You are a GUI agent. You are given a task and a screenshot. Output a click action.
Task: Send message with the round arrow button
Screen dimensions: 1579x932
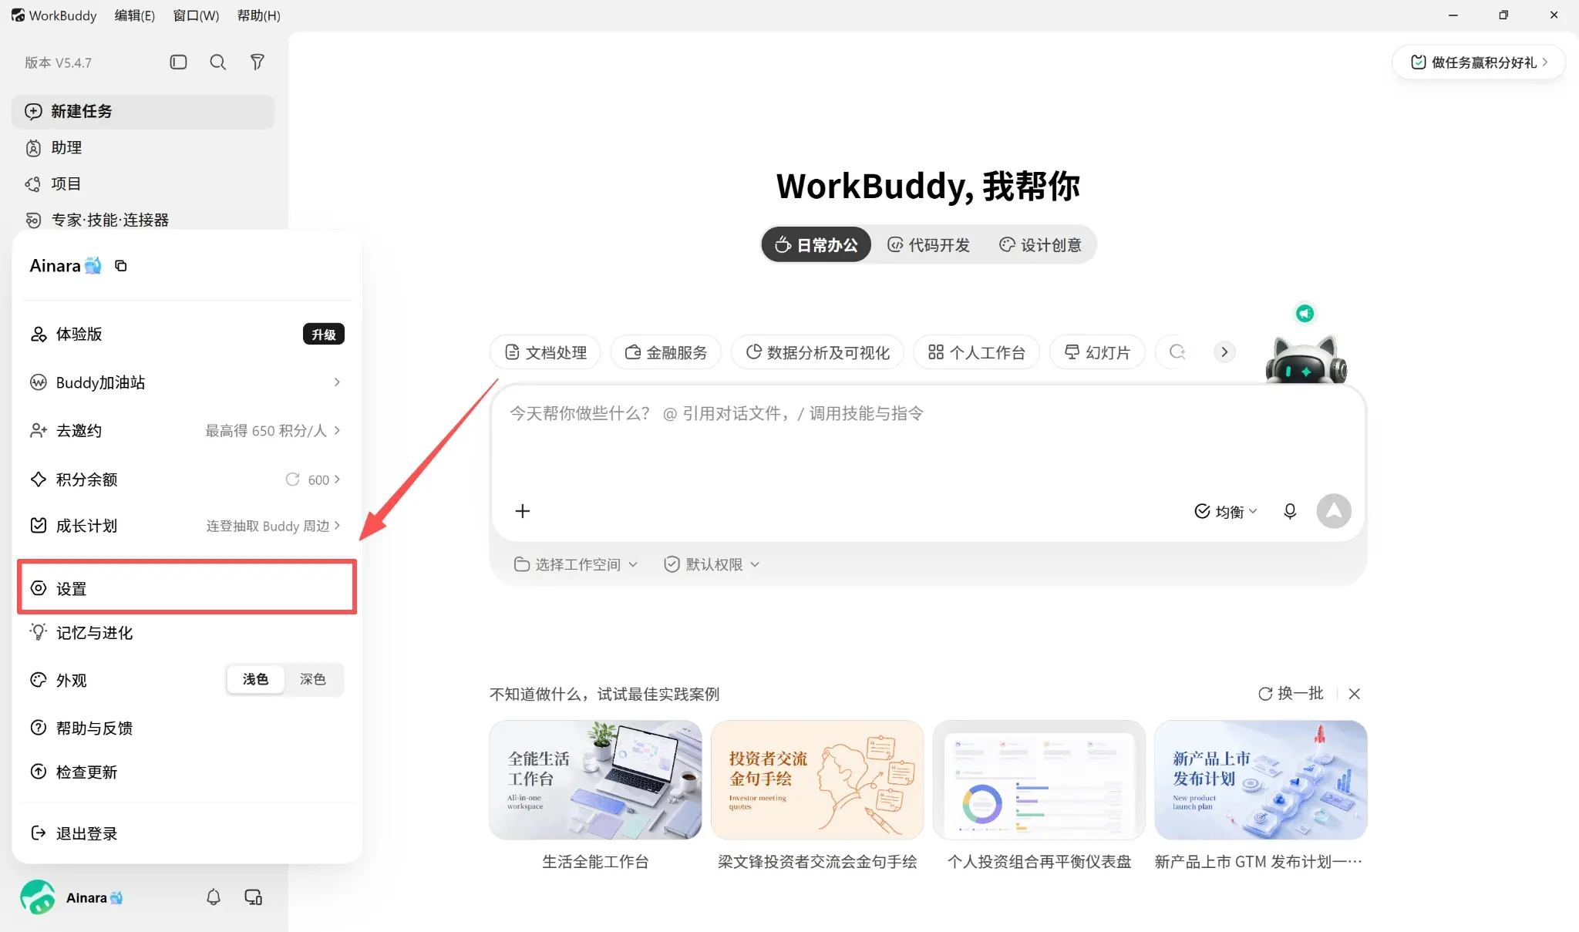point(1334,511)
